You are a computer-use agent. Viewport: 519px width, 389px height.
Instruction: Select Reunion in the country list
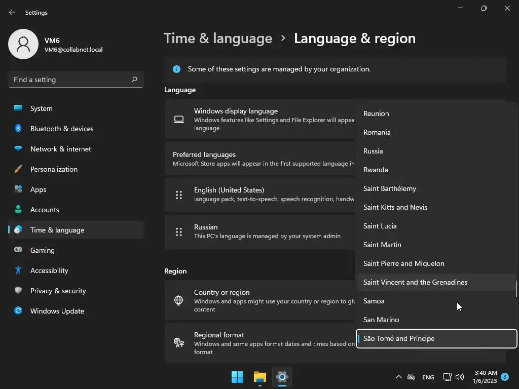tap(436, 113)
